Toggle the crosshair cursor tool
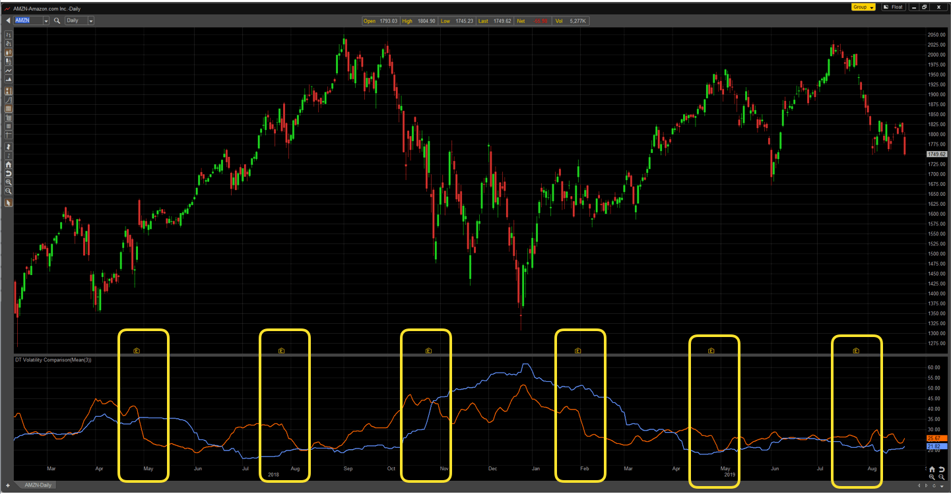This screenshot has height=494, width=951. [9, 135]
